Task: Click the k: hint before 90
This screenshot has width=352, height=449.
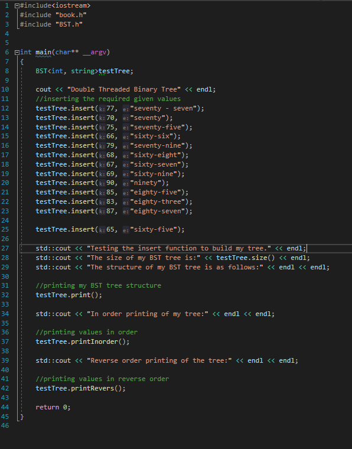Action: (102, 183)
